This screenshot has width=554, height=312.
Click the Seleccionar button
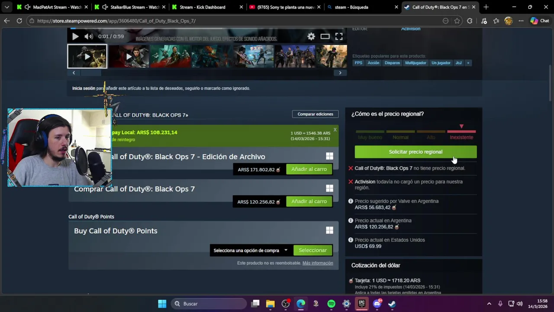(x=312, y=250)
